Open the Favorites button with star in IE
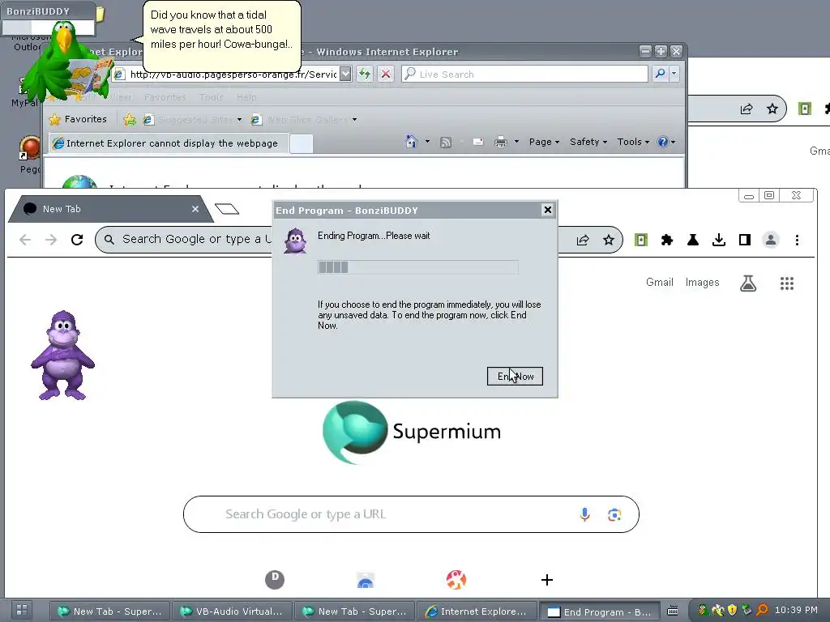The height and width of the screenshot is (622, 830). point(78,120)
